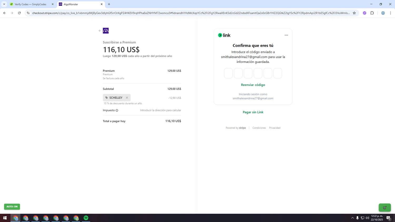
Task: Open a new browser tab
Action: click(x=109, y=4)
